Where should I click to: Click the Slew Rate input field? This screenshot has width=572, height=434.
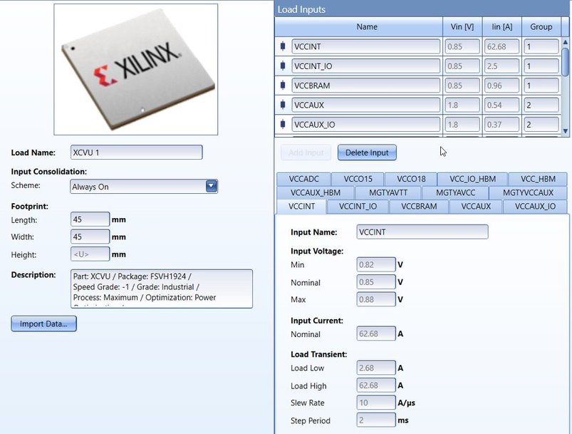[375, 402]
